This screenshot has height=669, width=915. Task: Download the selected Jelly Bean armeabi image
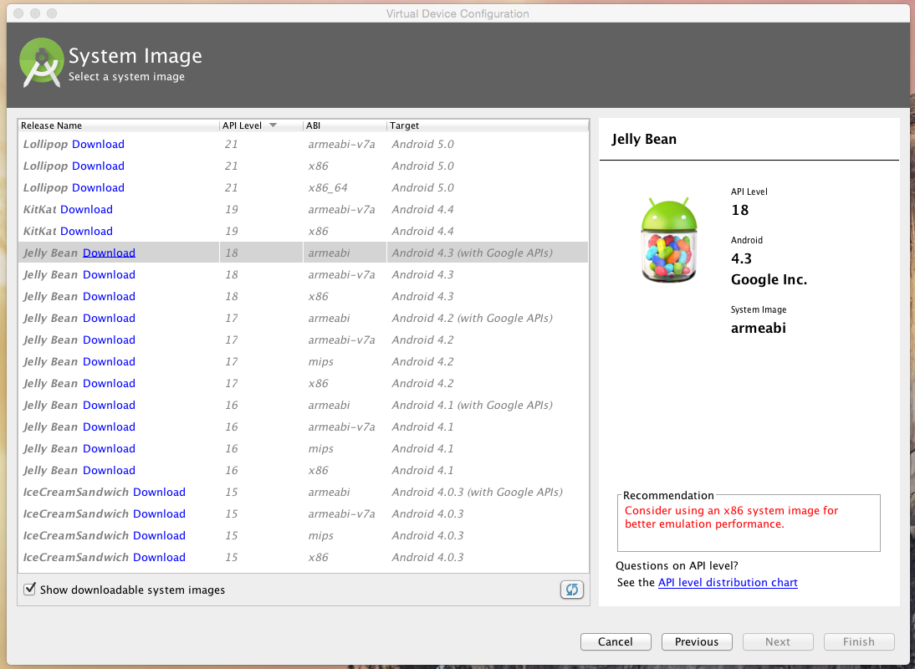[x=109, y=253]
